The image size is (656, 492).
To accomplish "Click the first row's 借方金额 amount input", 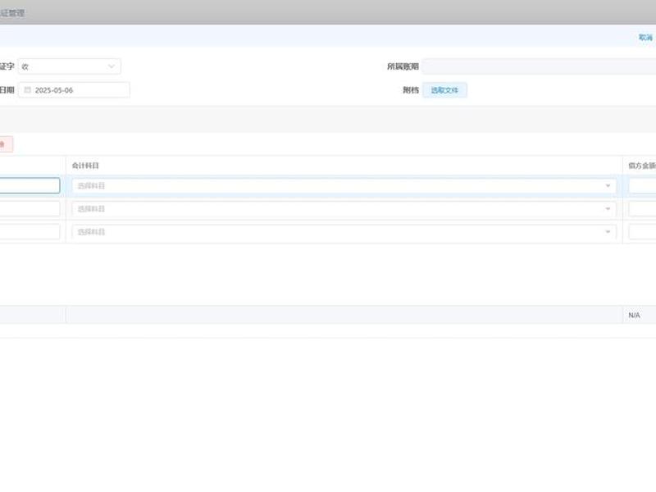I will click(x=642, y=186).
